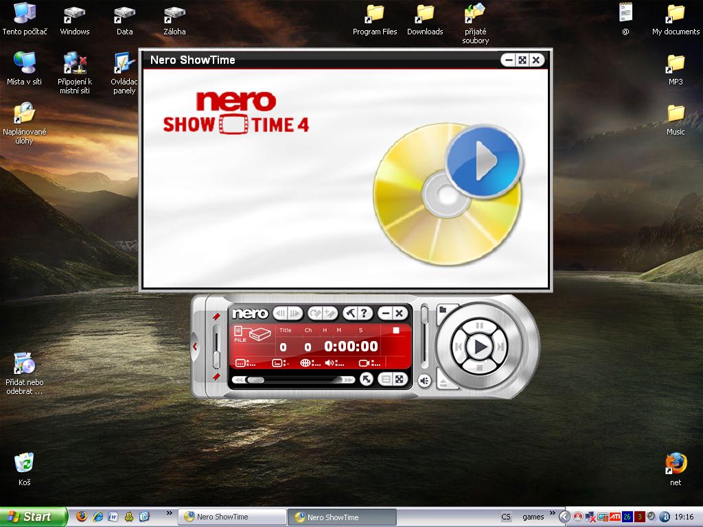703x527 pixels.
Task: Step one frame backward
Action: [281, 313]
